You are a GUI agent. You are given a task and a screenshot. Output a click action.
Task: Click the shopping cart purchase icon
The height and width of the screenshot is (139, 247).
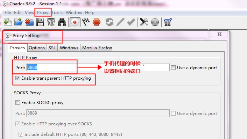point(168,22)
